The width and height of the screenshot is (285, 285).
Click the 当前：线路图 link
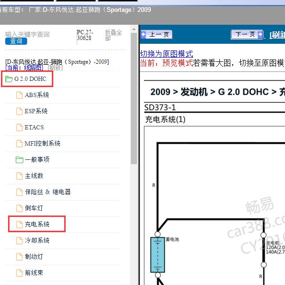tap(24, 68)
